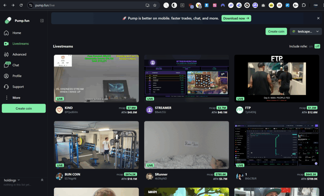The width and height of the screenshot is (324, 196).
Task: Open Support in the sidebar
Action: [18, 87]
